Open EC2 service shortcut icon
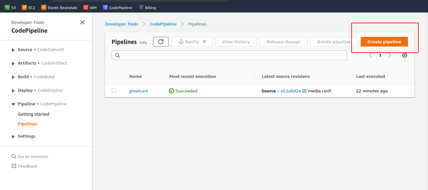This screenshot has height=190, width=428. [24, 7]
